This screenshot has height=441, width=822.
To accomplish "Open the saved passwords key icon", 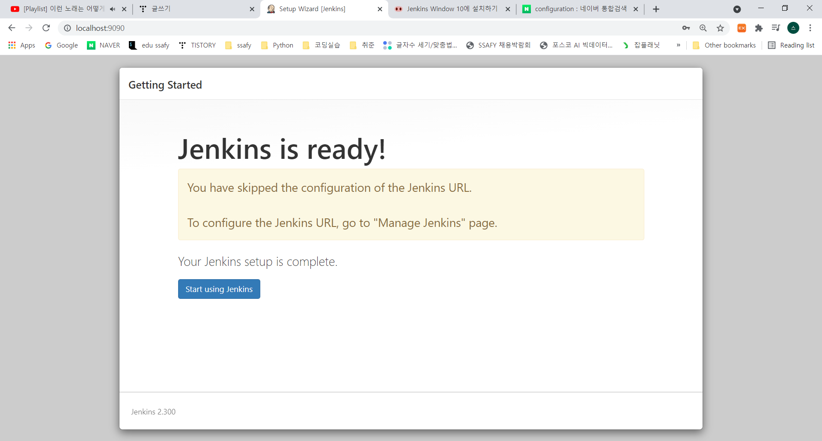I will pyautogui.click(x=686, y=28).
